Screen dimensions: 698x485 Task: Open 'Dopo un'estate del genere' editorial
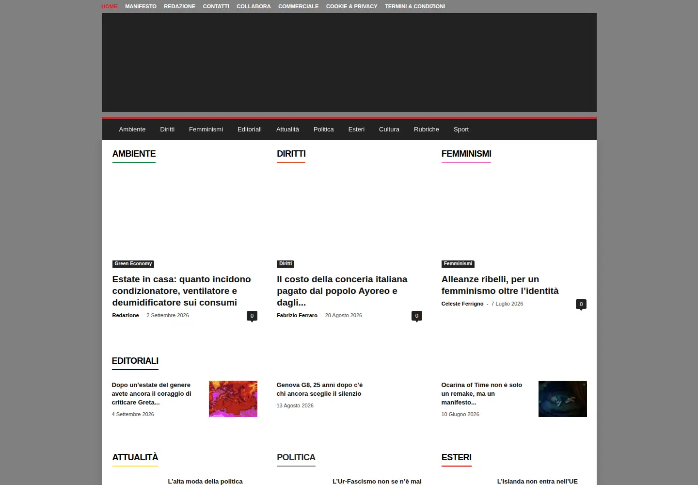(151, 394)
